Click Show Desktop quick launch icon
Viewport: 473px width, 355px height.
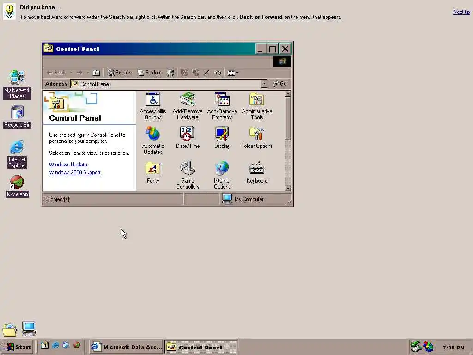tap(45, 345)
